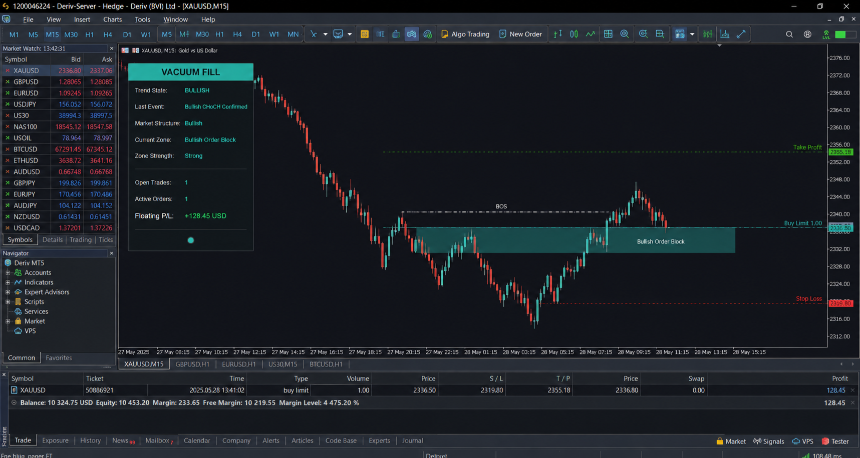
Task: Select the crosshair cursor tool
Action: 314,34
